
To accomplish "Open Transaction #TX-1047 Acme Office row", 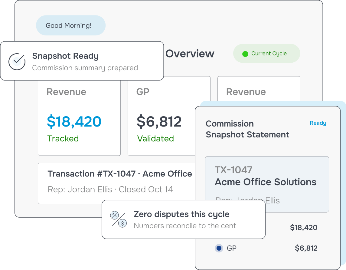I will point(116,183).
